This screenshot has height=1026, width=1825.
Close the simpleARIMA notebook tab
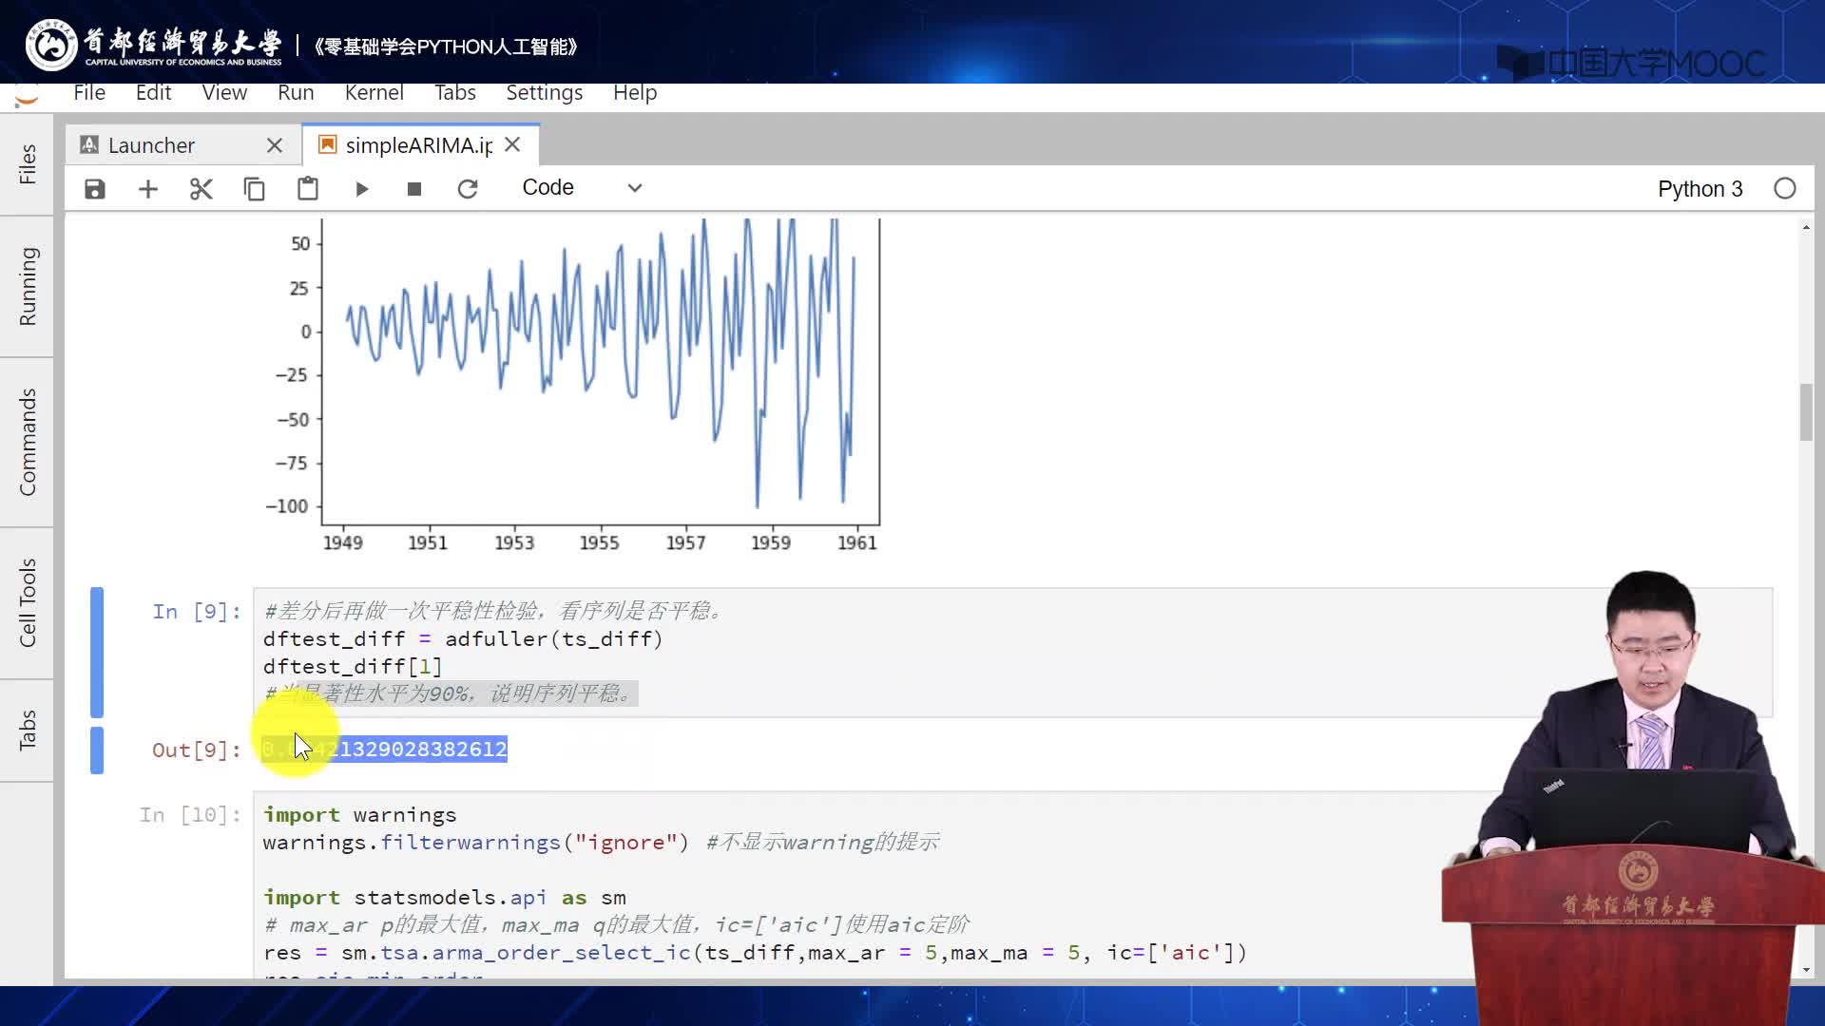(x=512, y=144)
